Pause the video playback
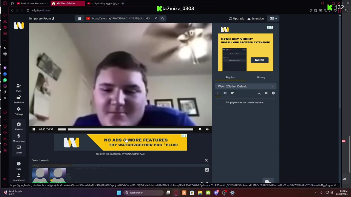Image resolution: width=351 pixels, height=197 pixels. (x=34, y=129)
